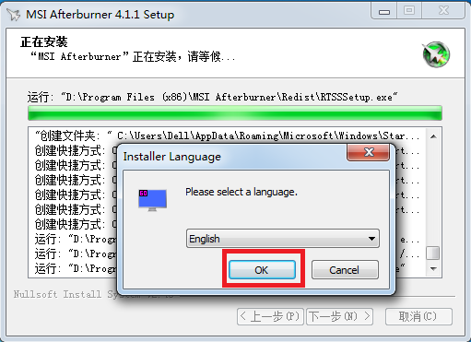Click the 正在安装 heading text
The width and height of the screenshot is (471, 342).
click(x=44, y=41)
